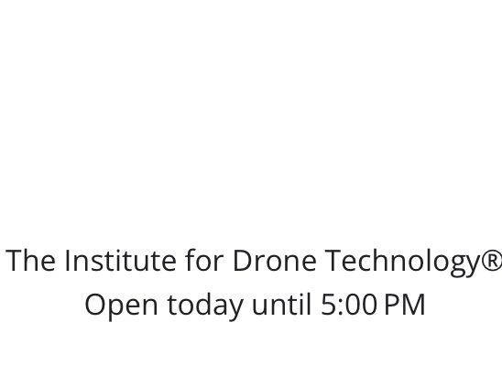Click the 'Open today until 5:00 PM' line
Screen dimensions: 502x376
click(256, 306)
